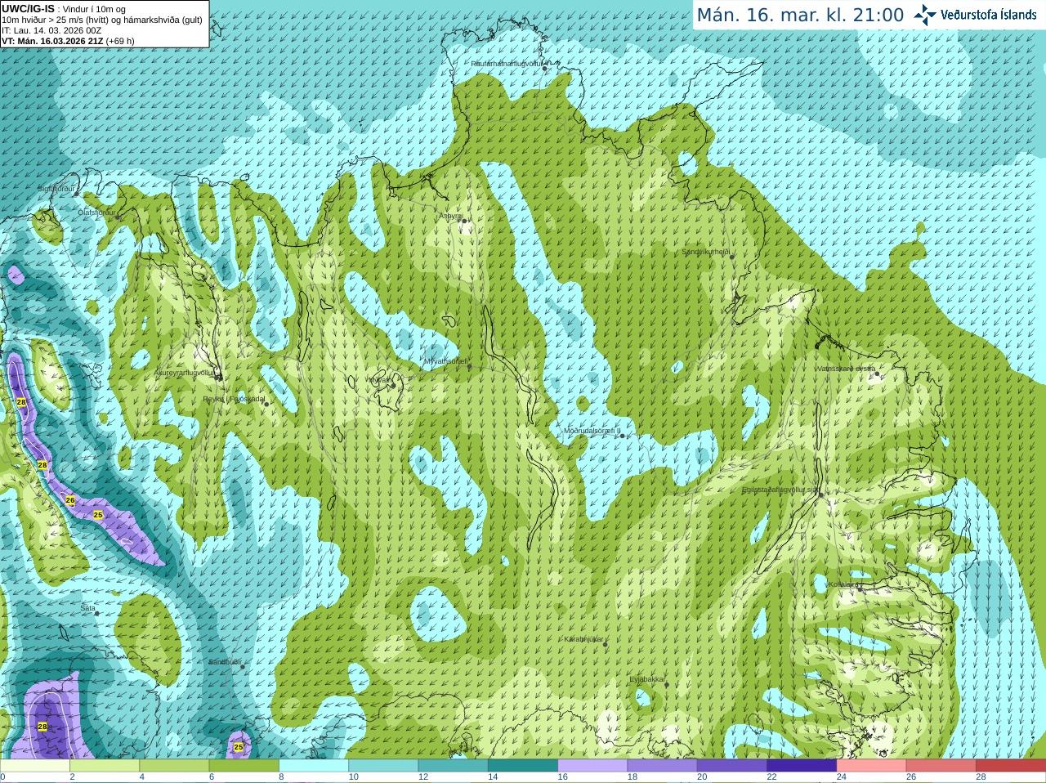The height and width of the screenshot is (783, 1046).
Task: Click the 26–28 salmon red legend swatch
Action: (x=941, y=766)
